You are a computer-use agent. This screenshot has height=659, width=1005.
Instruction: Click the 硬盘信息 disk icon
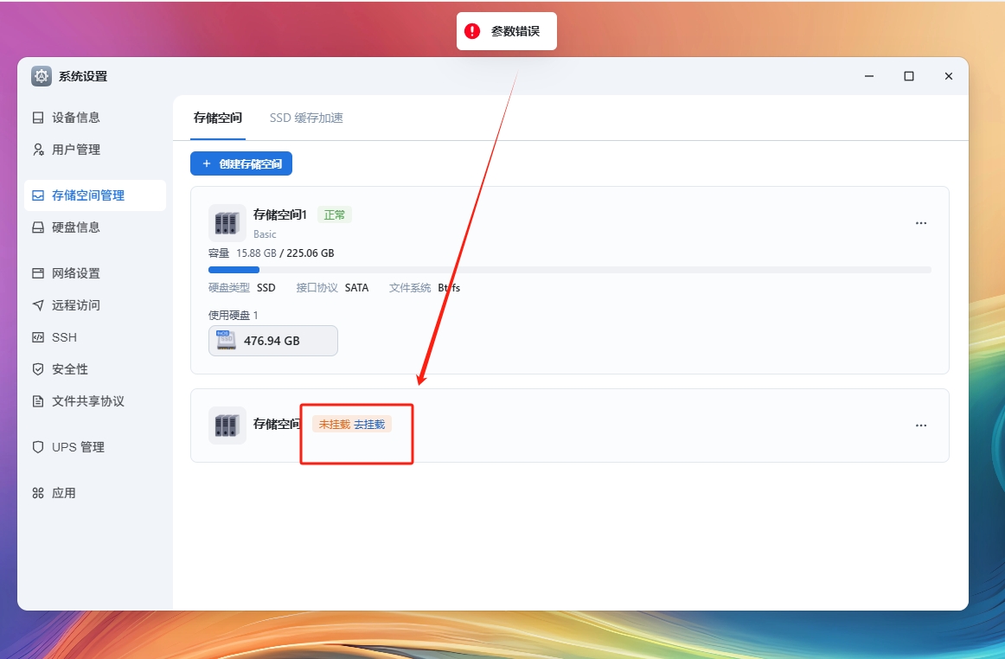coord(38,227)
